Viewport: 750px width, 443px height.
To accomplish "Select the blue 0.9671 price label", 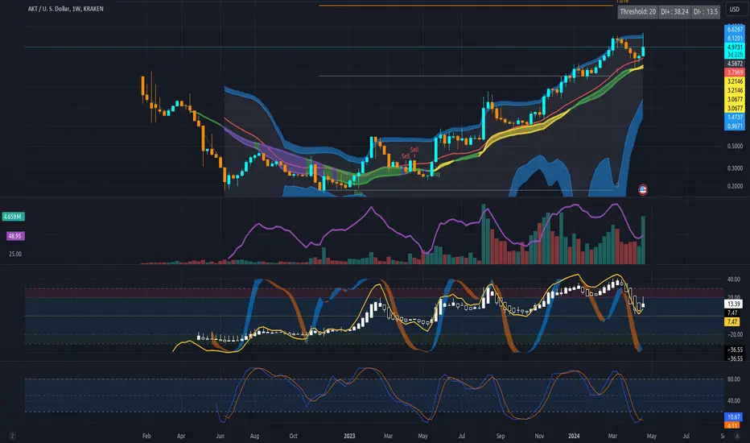I will click(x=735, y=126).
